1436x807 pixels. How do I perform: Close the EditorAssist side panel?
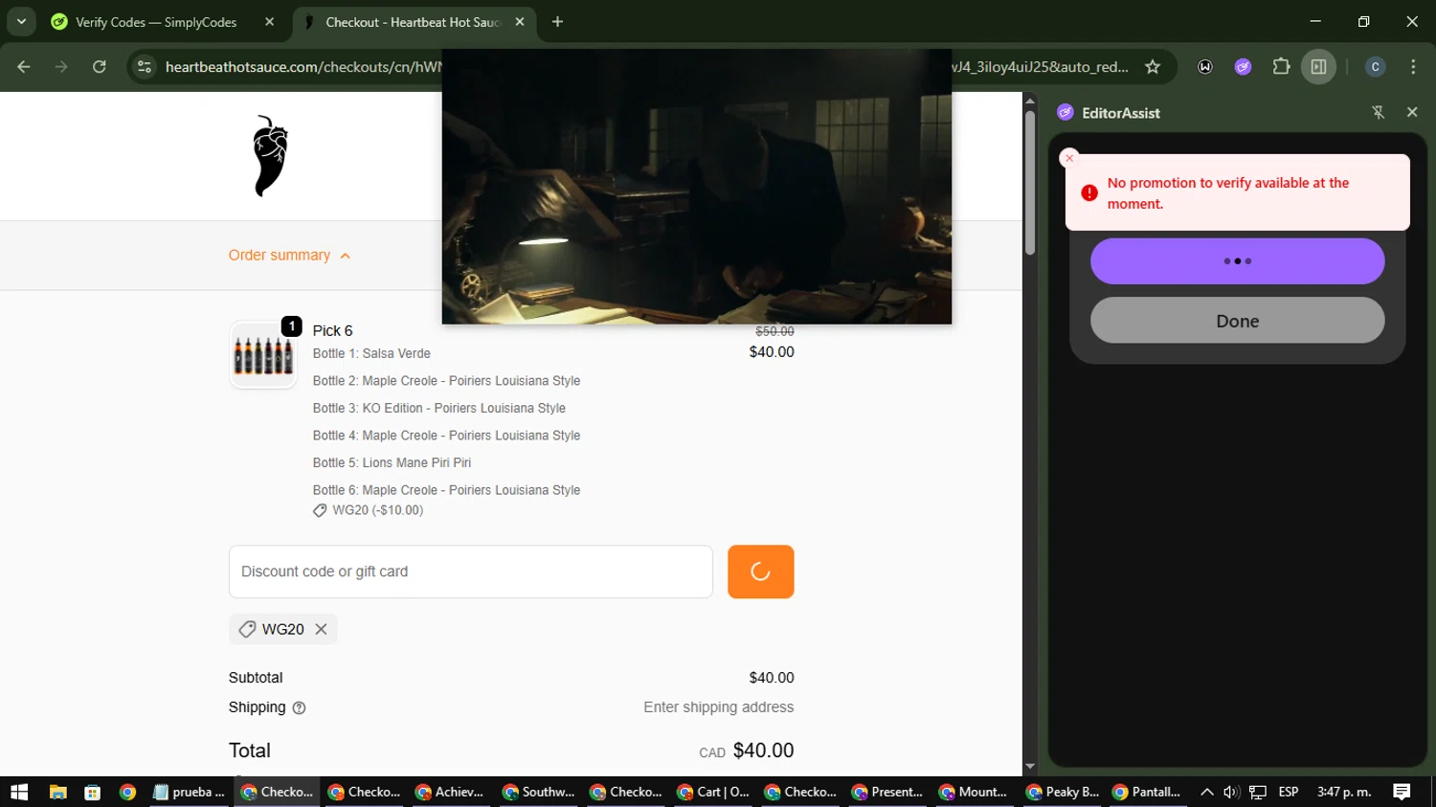[x=1411, y=112]
